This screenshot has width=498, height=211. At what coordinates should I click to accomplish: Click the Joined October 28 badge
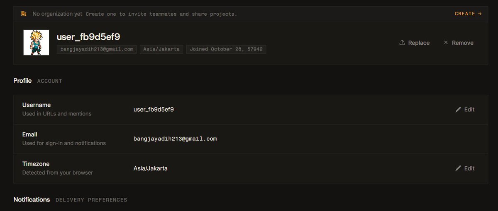coord(226,49)
